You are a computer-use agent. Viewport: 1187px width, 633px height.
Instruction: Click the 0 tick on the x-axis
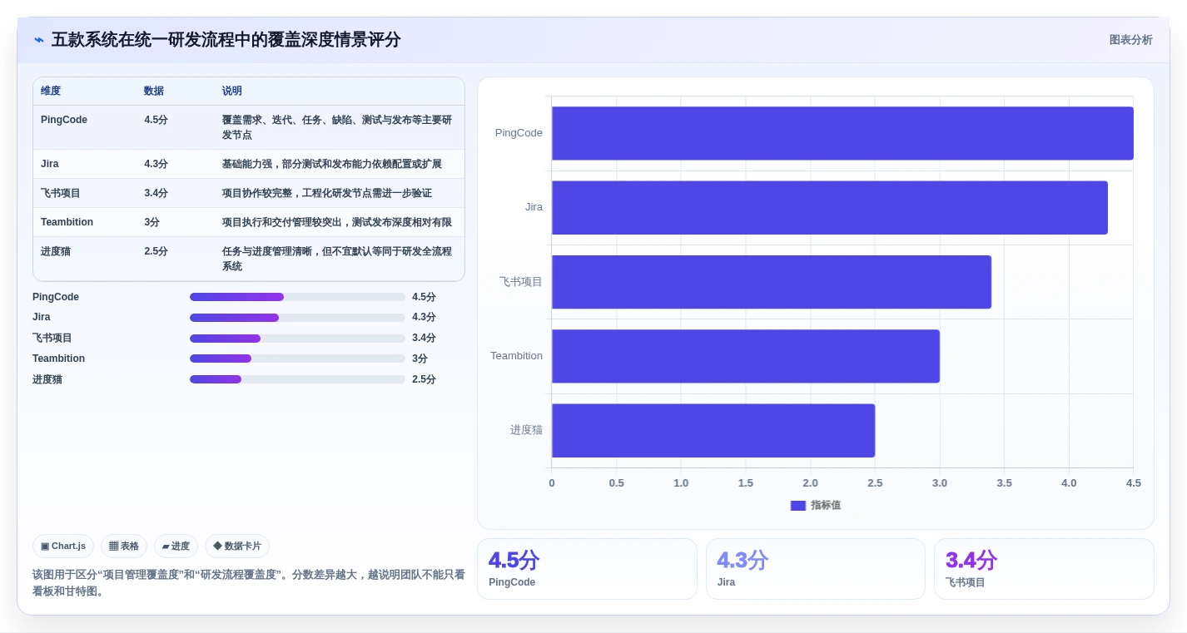click(x=552, y=483)
